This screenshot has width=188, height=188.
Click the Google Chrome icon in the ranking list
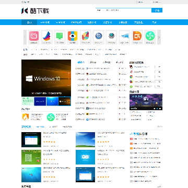coord(131,77)
